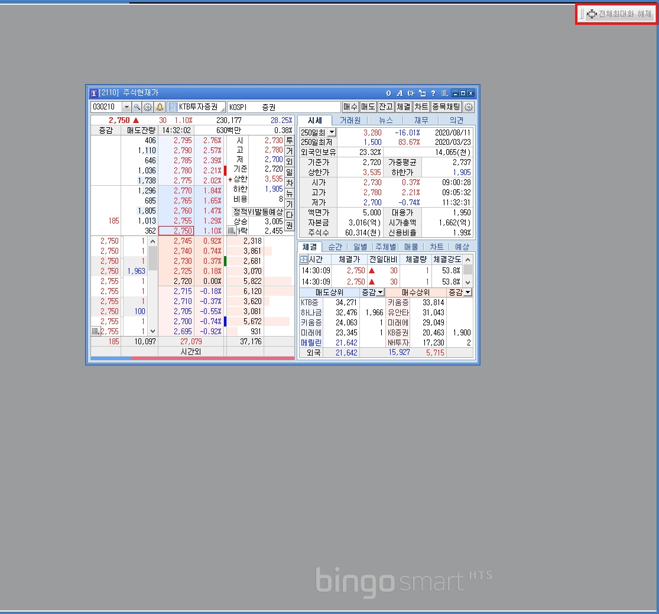The width and height of the screenshot is (659, 614).
Task: Open the 종목채팅 button
Action: [x=446, y=107]
